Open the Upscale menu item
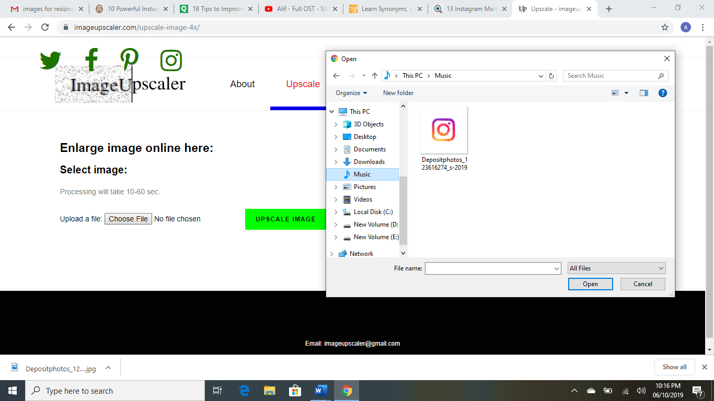The image size is (714, 401). (303, 84)
